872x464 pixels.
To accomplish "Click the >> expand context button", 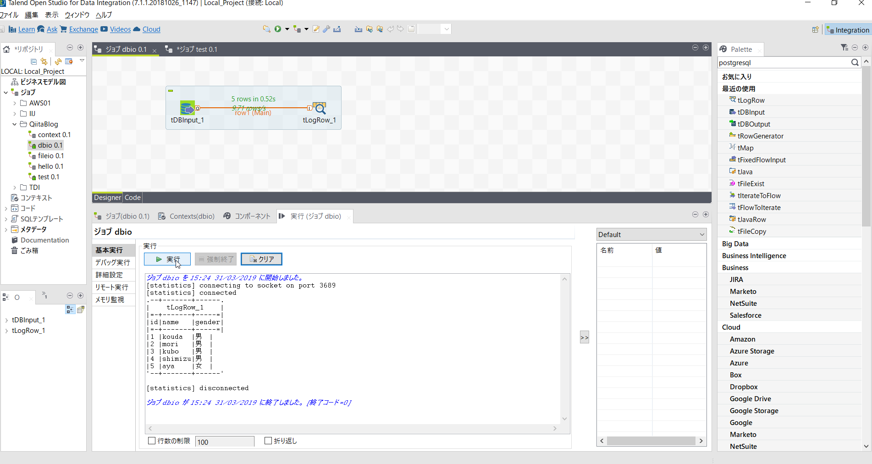I will click(585, 337).
